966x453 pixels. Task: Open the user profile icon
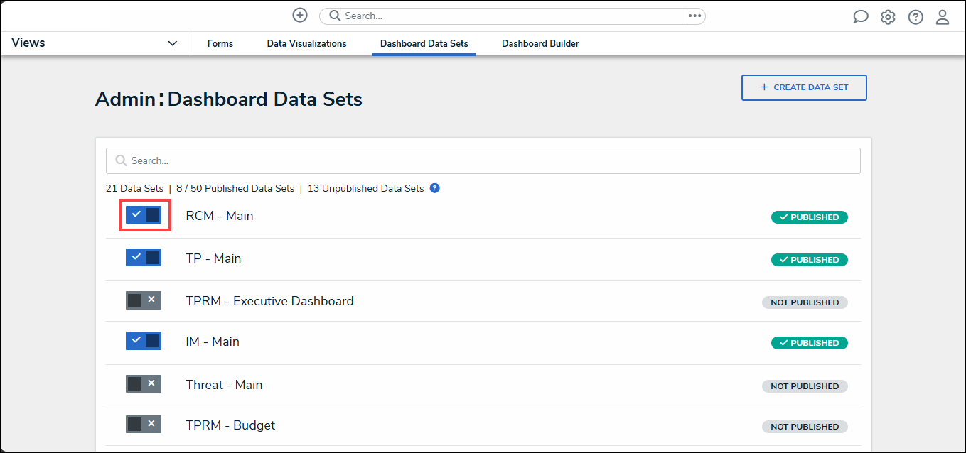(x=943, y=17)
